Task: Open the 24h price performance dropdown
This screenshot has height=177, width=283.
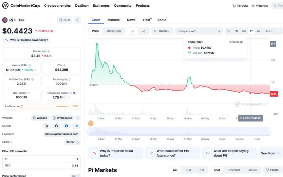Action: (75, 176)
